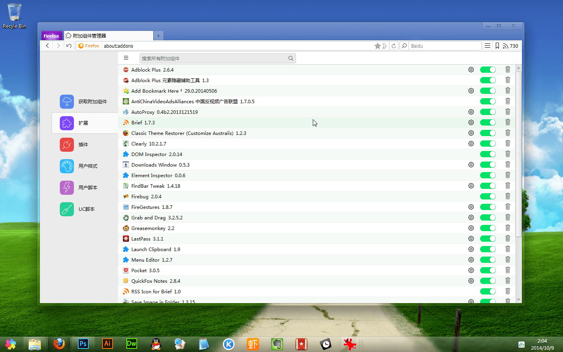Viewport: 563px width, 352px height.
Task: Launch Photoshop from the taskbar
Action: pos(83,344)
